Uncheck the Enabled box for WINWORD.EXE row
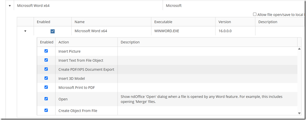 52,31
